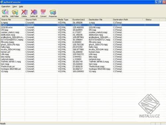Click destination file lake.mpg

point(93,57)
